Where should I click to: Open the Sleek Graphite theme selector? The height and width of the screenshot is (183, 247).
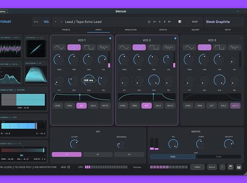[x=224, y=22]
